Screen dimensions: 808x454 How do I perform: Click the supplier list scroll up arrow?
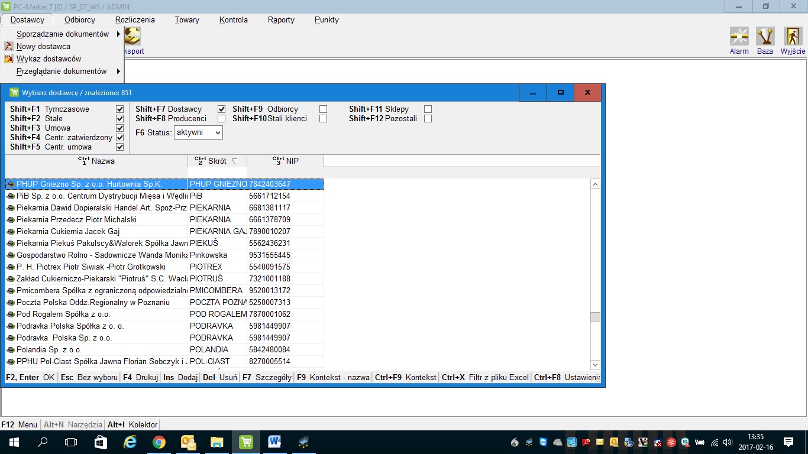coord(595,184)
